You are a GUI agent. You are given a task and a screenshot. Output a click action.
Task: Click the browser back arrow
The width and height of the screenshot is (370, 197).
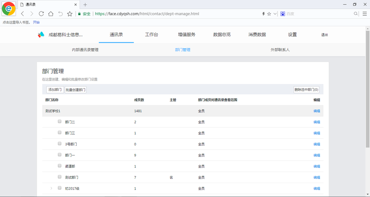[x=23, y=14]
